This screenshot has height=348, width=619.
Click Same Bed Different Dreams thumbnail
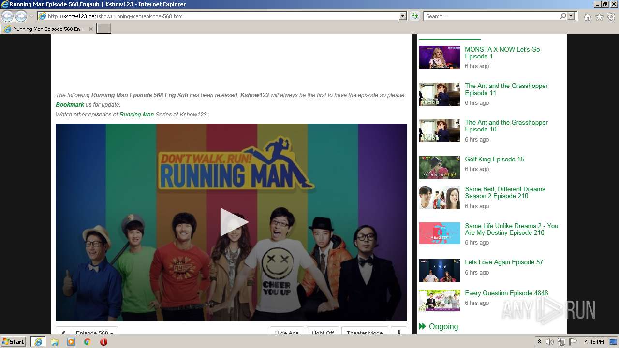pyautogui.click(x=440, y=197)
